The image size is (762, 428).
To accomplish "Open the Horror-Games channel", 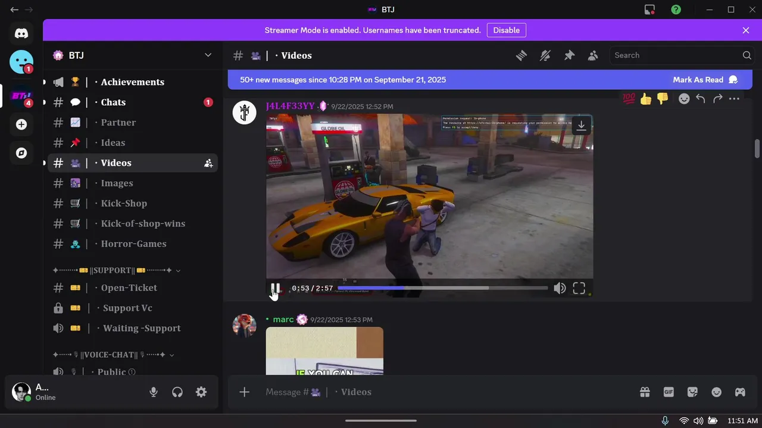I will (132, 244).
